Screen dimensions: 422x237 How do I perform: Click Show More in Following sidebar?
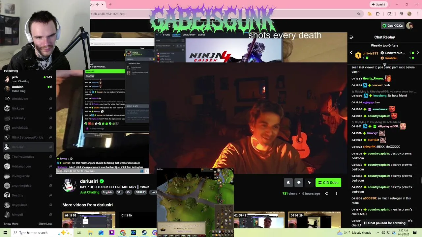point(11,224)
